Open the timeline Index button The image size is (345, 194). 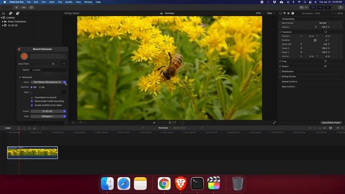[x=8, y=128]
